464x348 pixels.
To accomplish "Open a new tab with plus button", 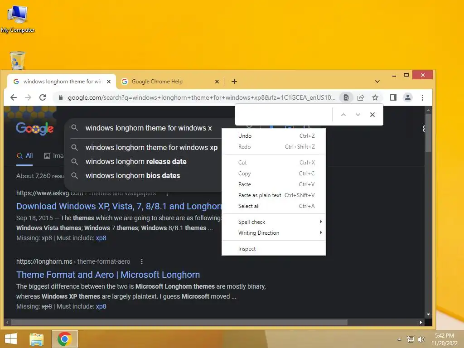I will click(x=234, y=82).
